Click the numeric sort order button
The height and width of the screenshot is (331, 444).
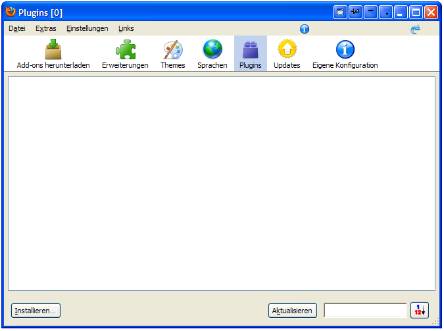click(420, 311)
